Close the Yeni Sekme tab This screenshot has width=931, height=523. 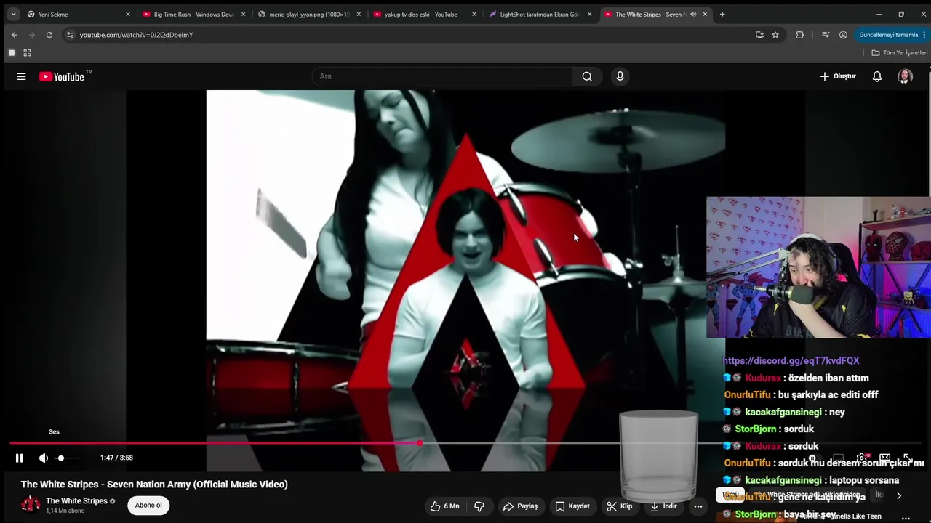point(127,14)
